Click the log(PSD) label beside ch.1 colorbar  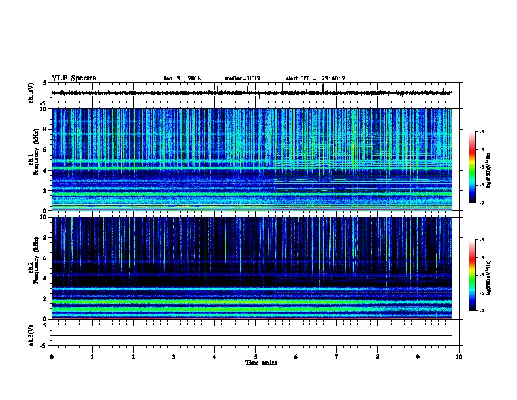pos(489,170)
